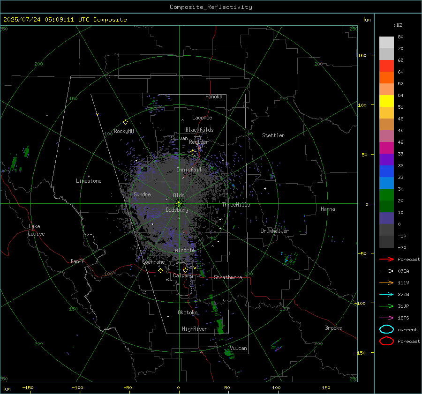Select the yellow 51-54 dBZ color swatch
Viewport: 422px width, 394px height.
click(386, 101)
